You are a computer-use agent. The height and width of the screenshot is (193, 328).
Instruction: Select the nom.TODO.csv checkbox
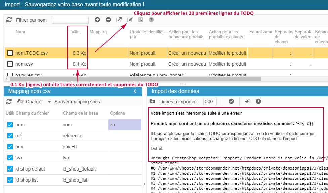pyautogui.click(x=10, y=53)
